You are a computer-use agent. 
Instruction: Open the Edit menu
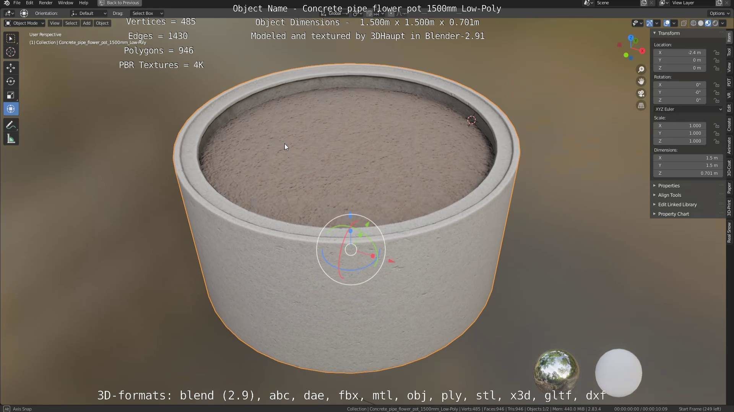[x=29, y=3]
